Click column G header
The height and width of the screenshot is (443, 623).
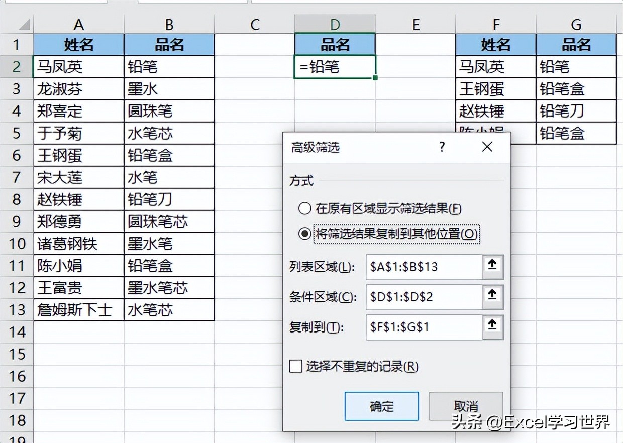tap(576, 24)
